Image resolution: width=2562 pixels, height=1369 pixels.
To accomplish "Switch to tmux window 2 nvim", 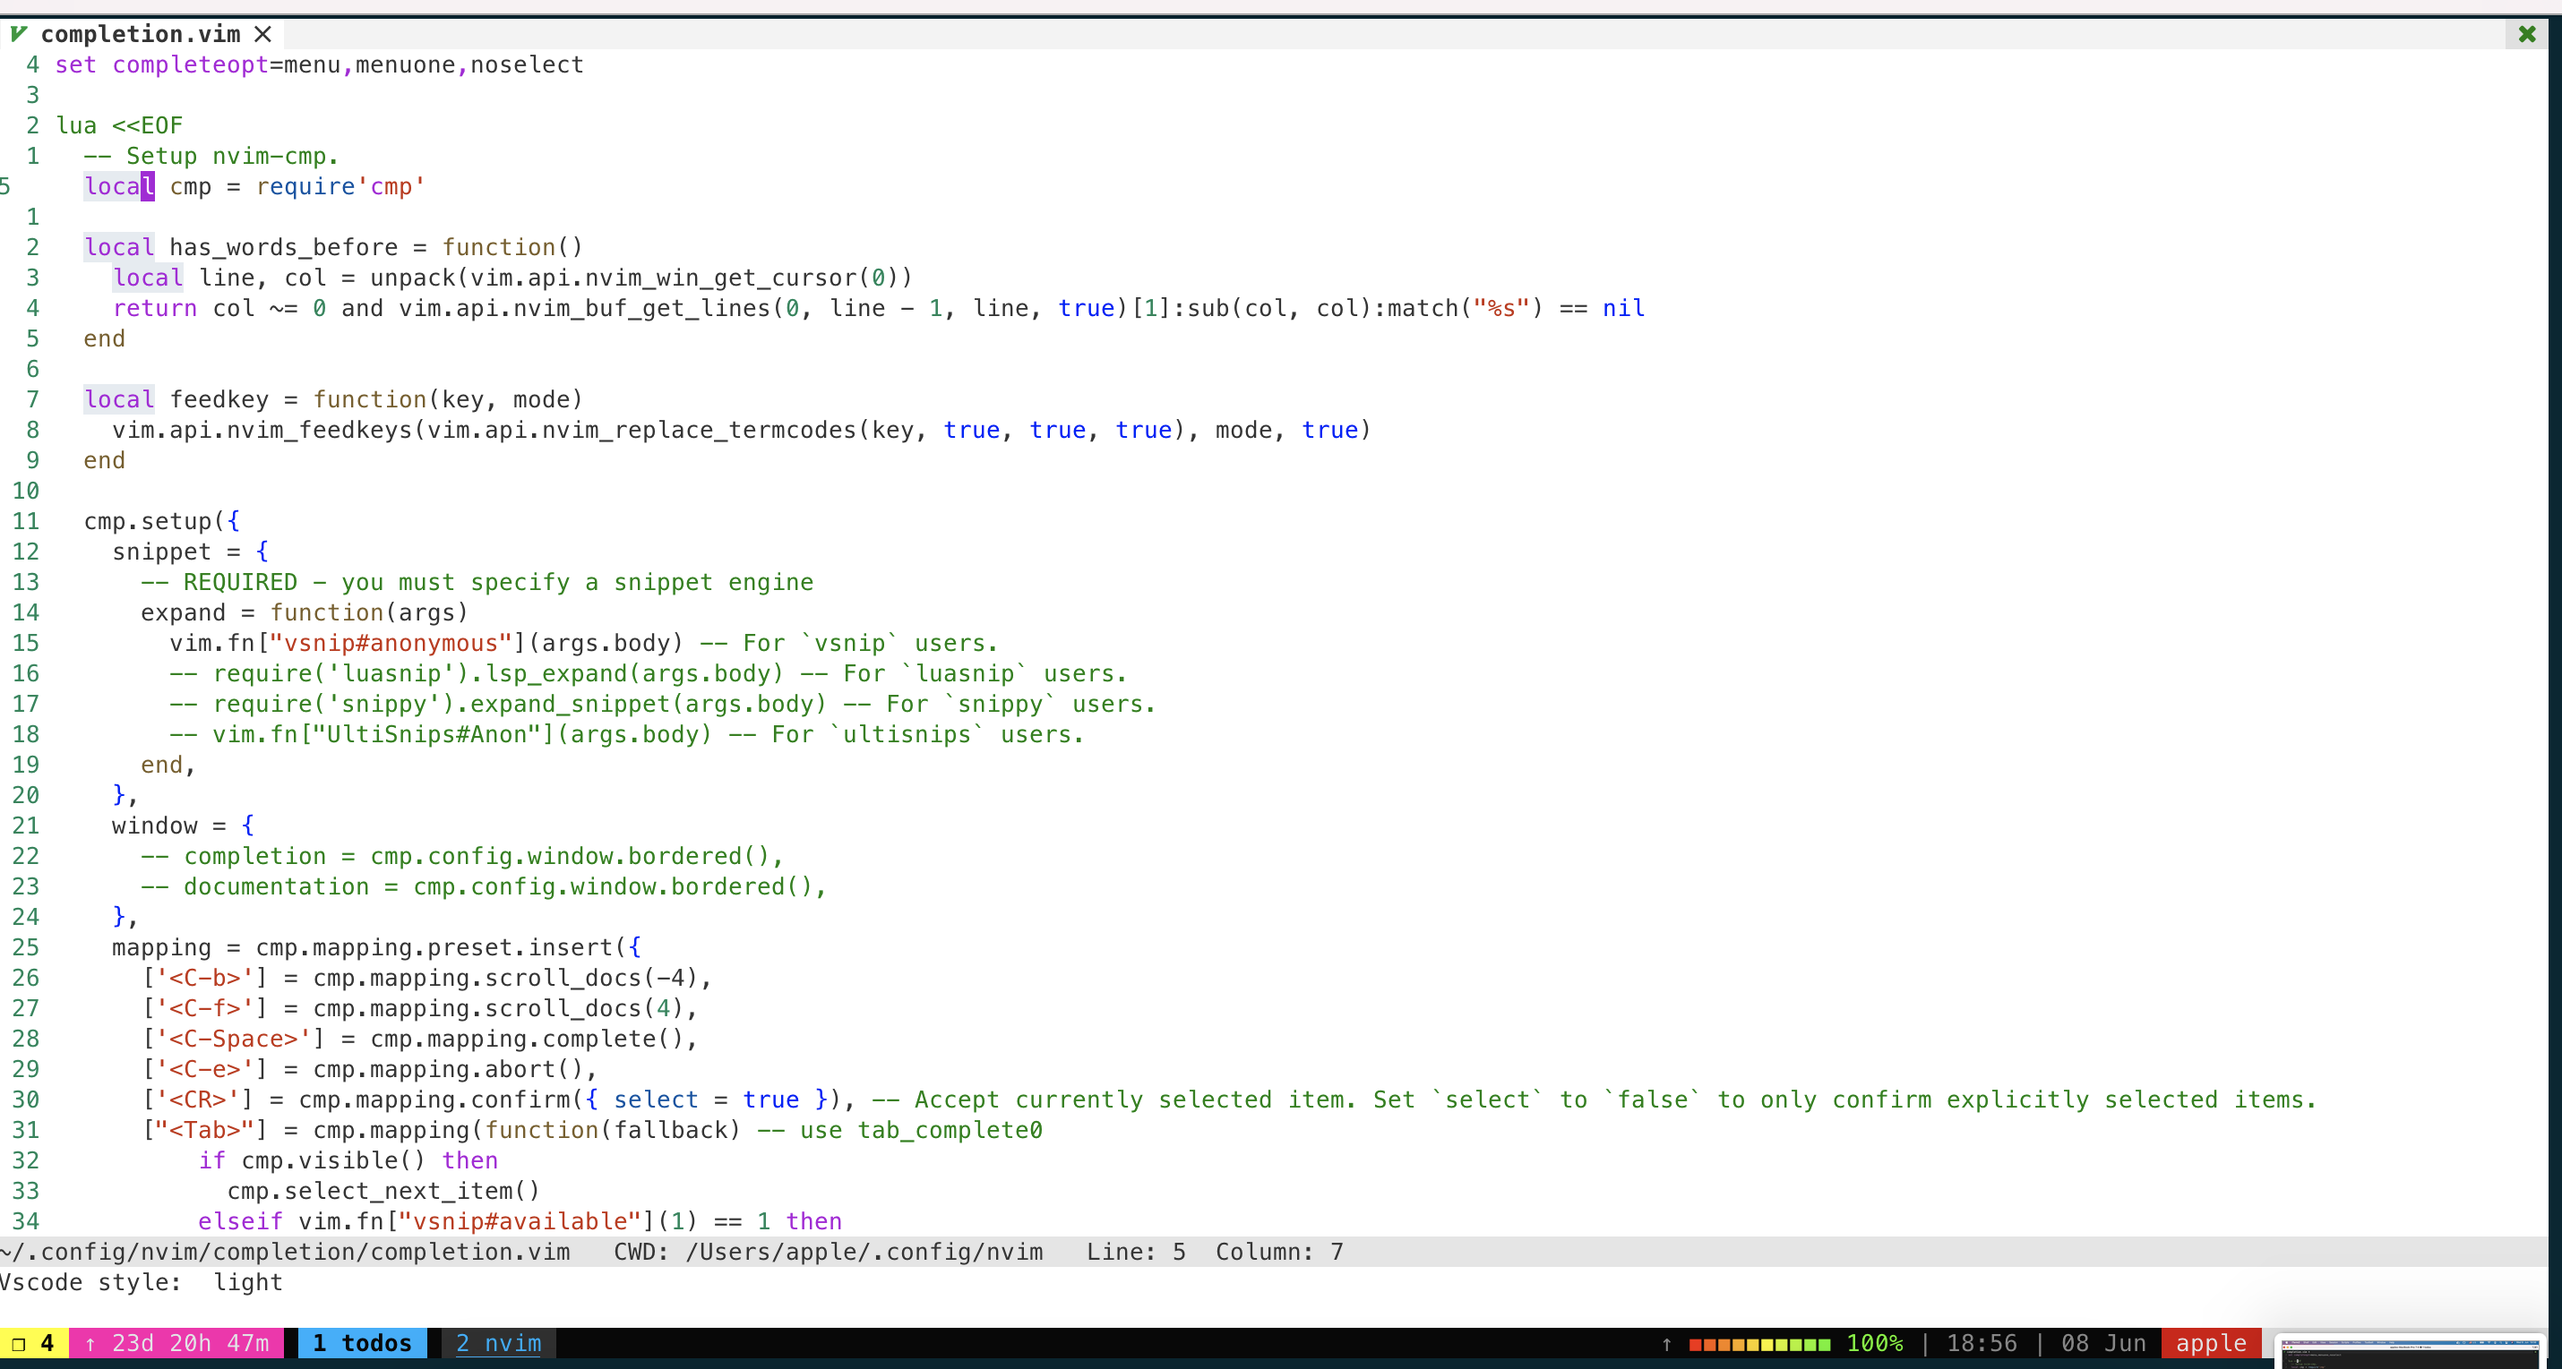I will click(x=498, y=1343).
